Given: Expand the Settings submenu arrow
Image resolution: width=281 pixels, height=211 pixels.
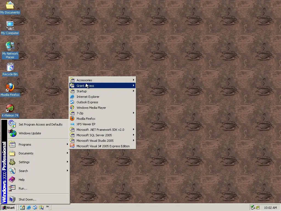Looking at the screenshot, I should pyautogui.click(x=68, y=162).
